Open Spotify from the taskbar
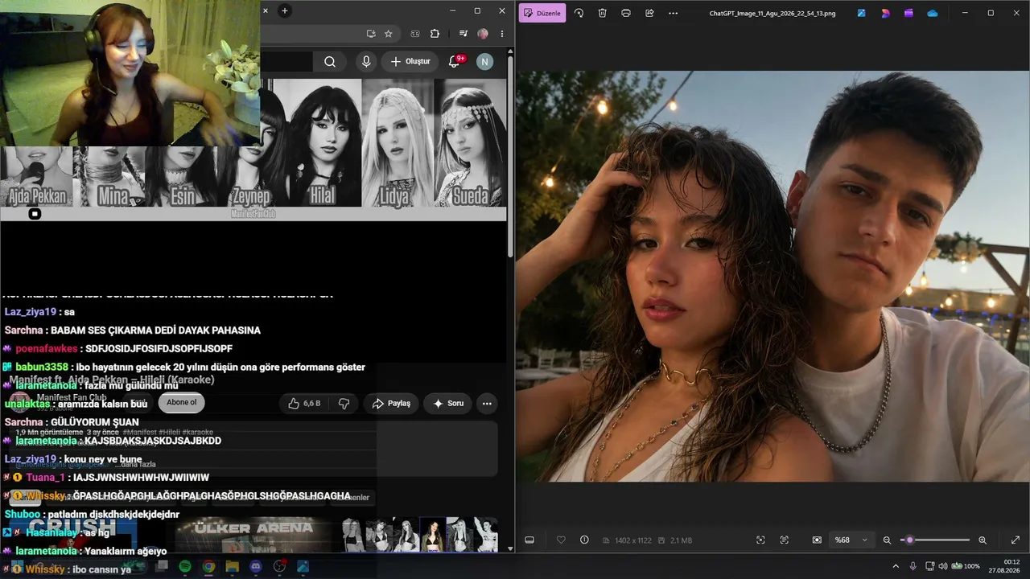Screen dimensions: 1030x579 (x=185, y=566)
